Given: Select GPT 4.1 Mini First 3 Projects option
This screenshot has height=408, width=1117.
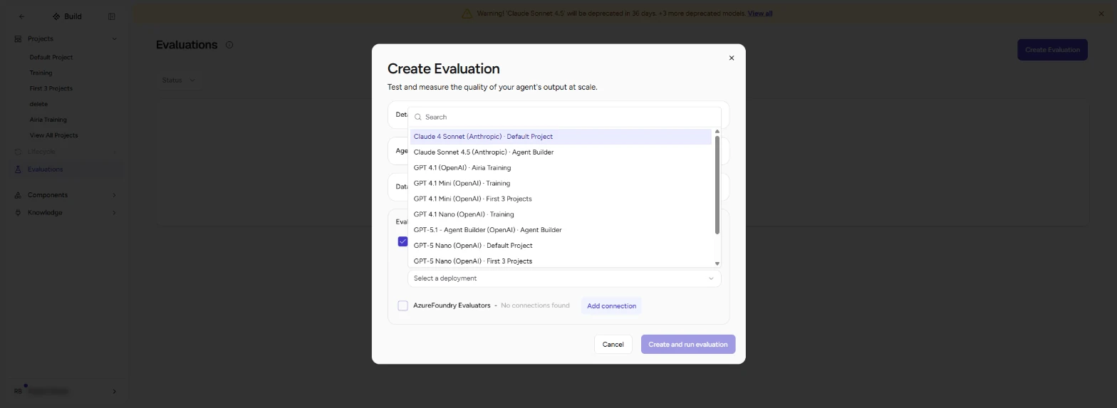Looking at the screenshot, I should (561, 199).
